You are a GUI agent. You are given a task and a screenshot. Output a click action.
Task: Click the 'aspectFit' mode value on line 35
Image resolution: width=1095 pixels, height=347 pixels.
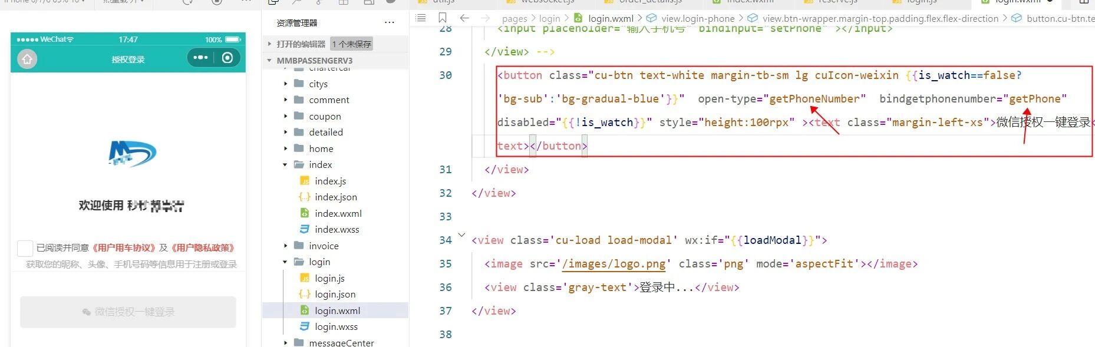click(824, 264)
